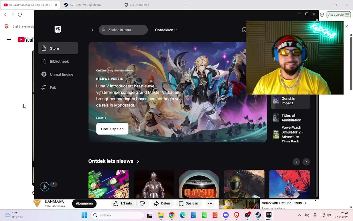The width and height of the screenshot is (353, 221).
Task: Switch to the Nieuw tabblad tab
Action: pyautogui.click(x=140, y=5)
